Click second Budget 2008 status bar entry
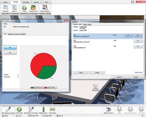The width and height of the screenshot is (146, 117). click(x=47, y=116)
